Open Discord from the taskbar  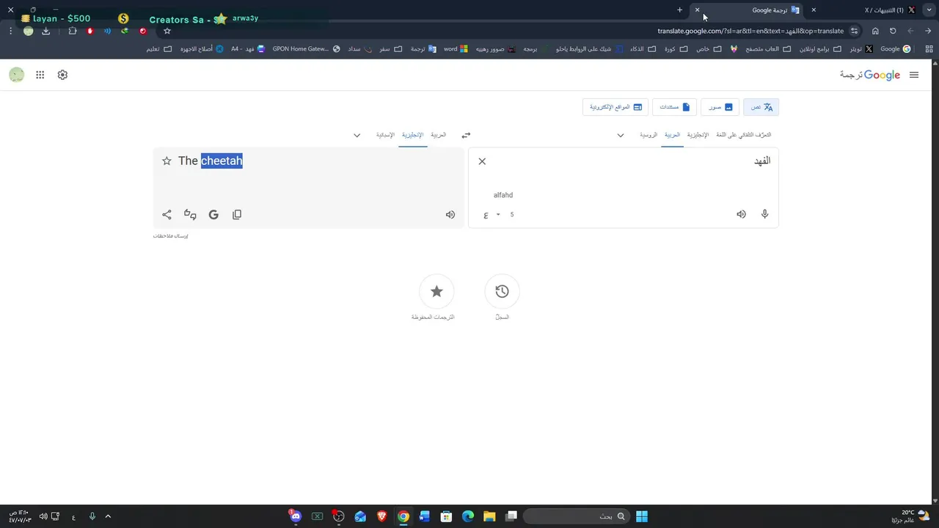(x=295, y=516)
